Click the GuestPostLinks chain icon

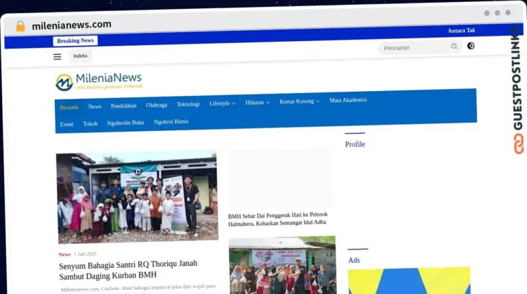[x=516, y=143]
